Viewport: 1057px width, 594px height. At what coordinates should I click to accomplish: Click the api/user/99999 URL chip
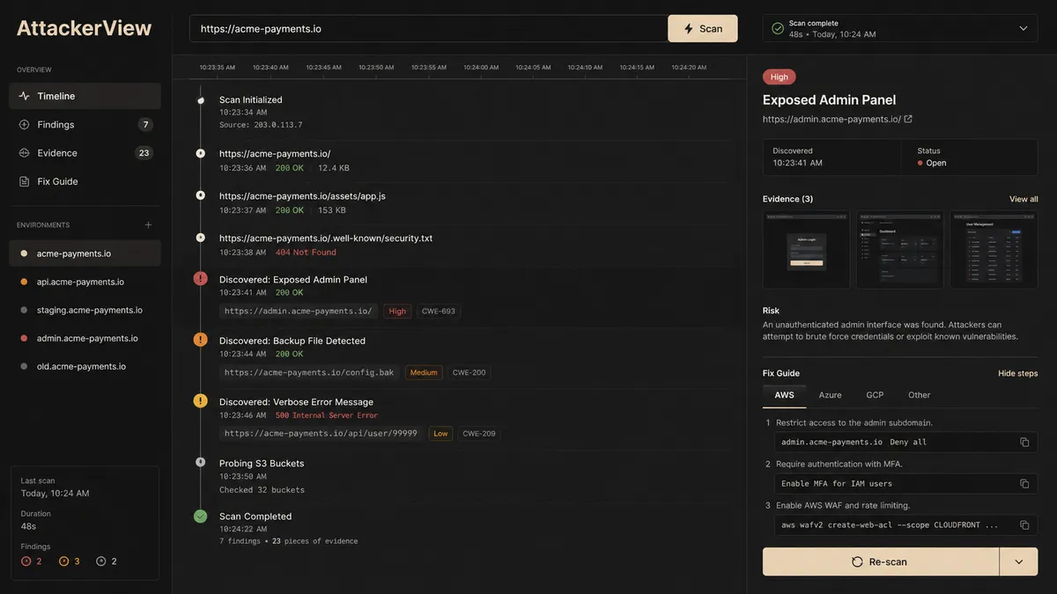point(322,433)
